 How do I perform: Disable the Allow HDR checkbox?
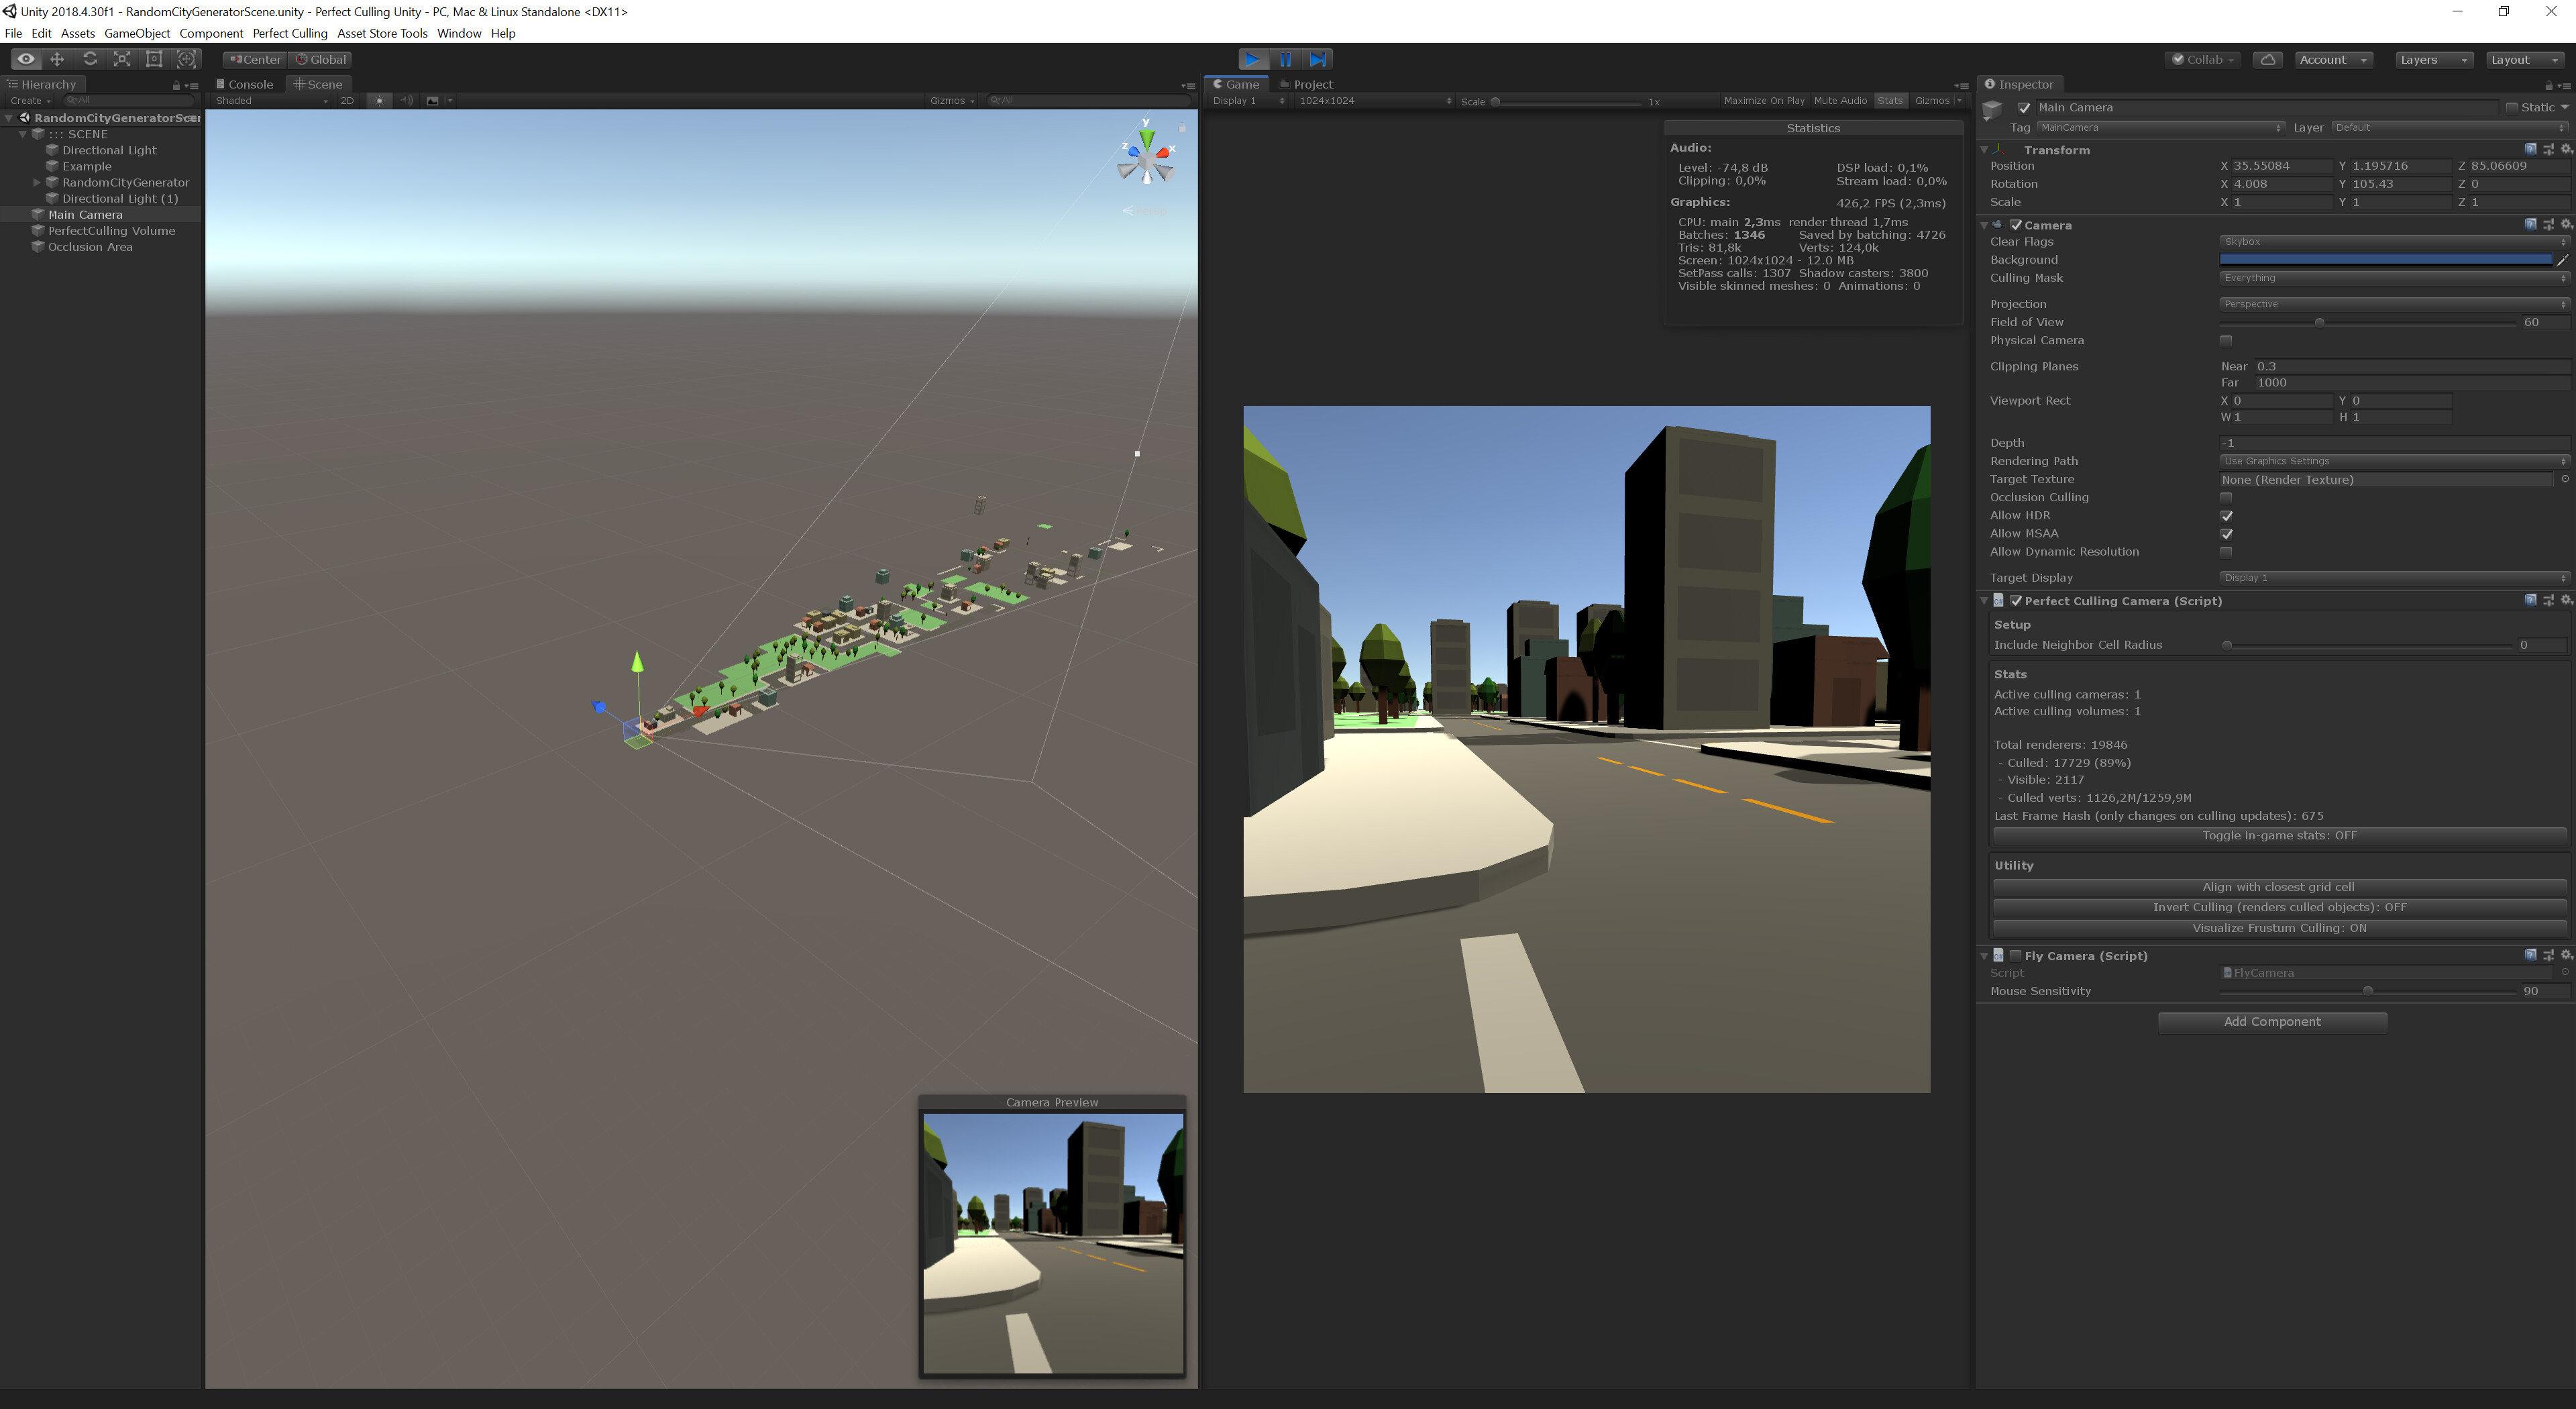(x=2227, y=515)
